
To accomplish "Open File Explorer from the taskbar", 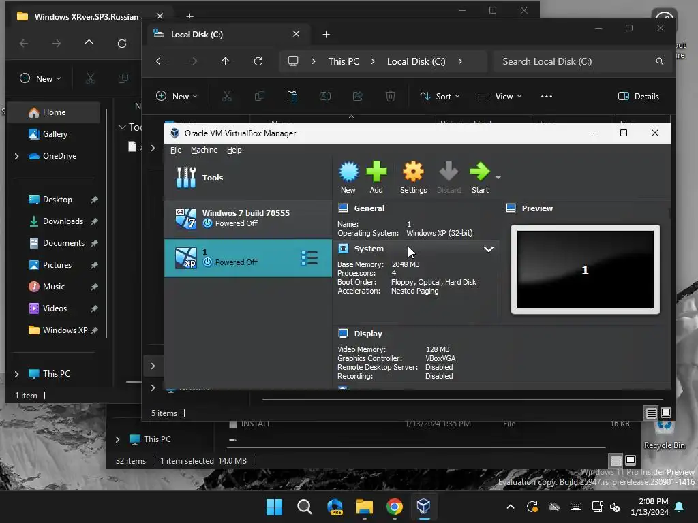I will coord(365,507).
